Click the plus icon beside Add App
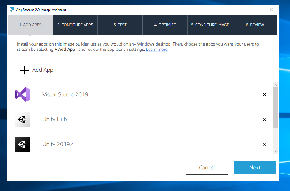 [24, 70]
